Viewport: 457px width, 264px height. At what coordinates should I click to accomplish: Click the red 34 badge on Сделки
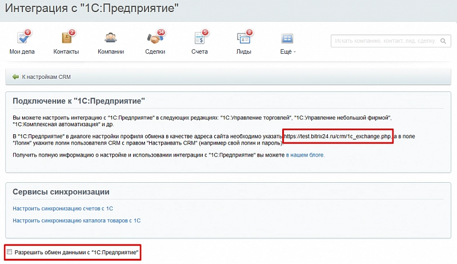(161, 32)
